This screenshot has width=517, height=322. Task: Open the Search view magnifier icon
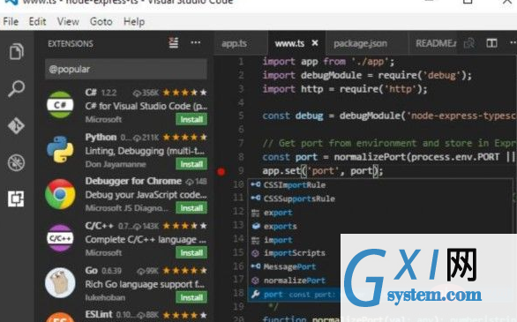[x=16, y=88]
